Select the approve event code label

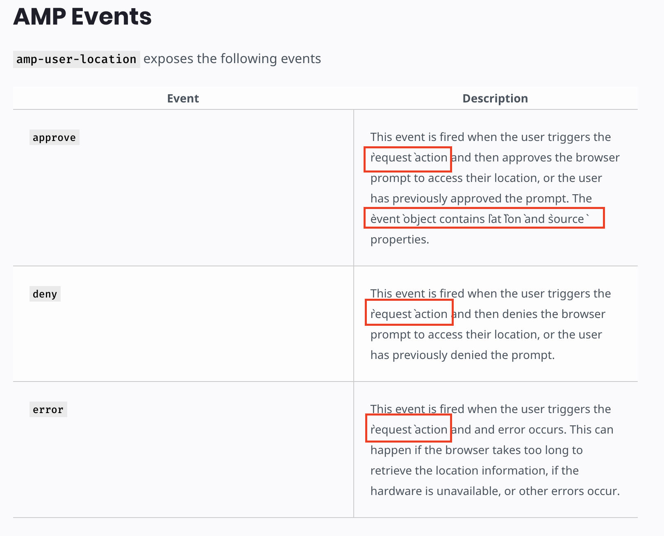55,137
